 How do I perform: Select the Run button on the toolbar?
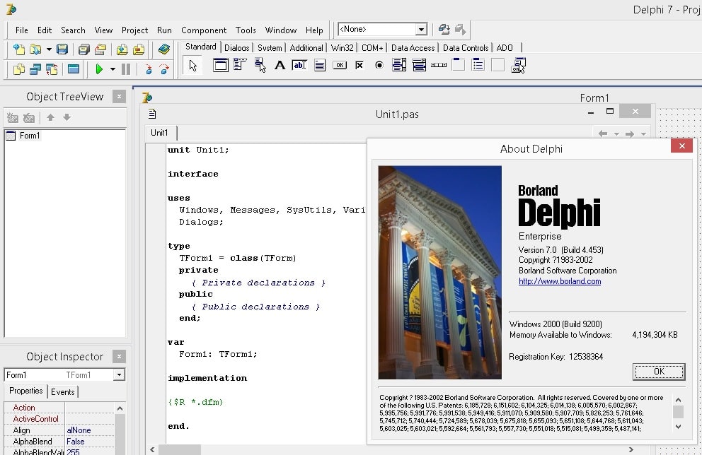click(x=100, y=68)
